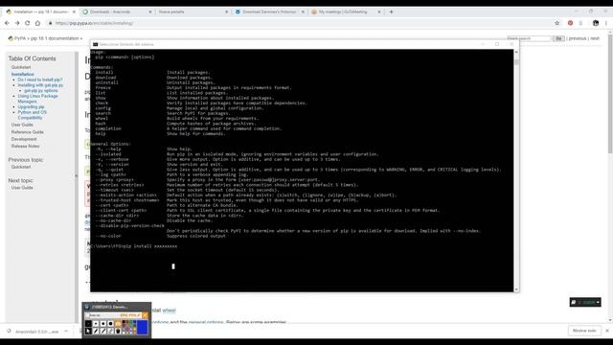Open Quickstart under Previous topic
The width and height of the screenshot is (613, 345).
pyautogui.click(x=21, y=167)
